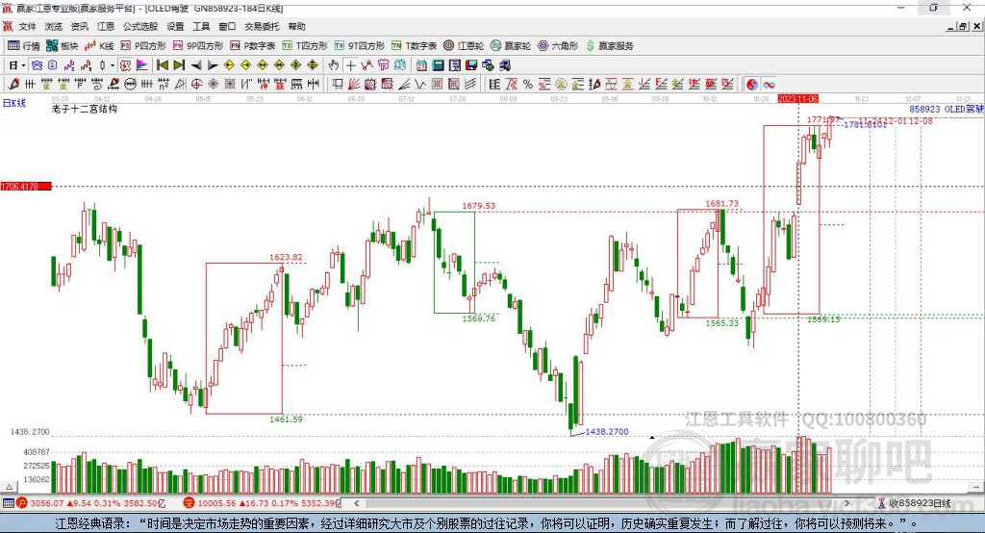Click the red-blue taiji yin-yang icon
Image resolution: width=985 pixels, height=533 pixels.
tap(752, 85)
